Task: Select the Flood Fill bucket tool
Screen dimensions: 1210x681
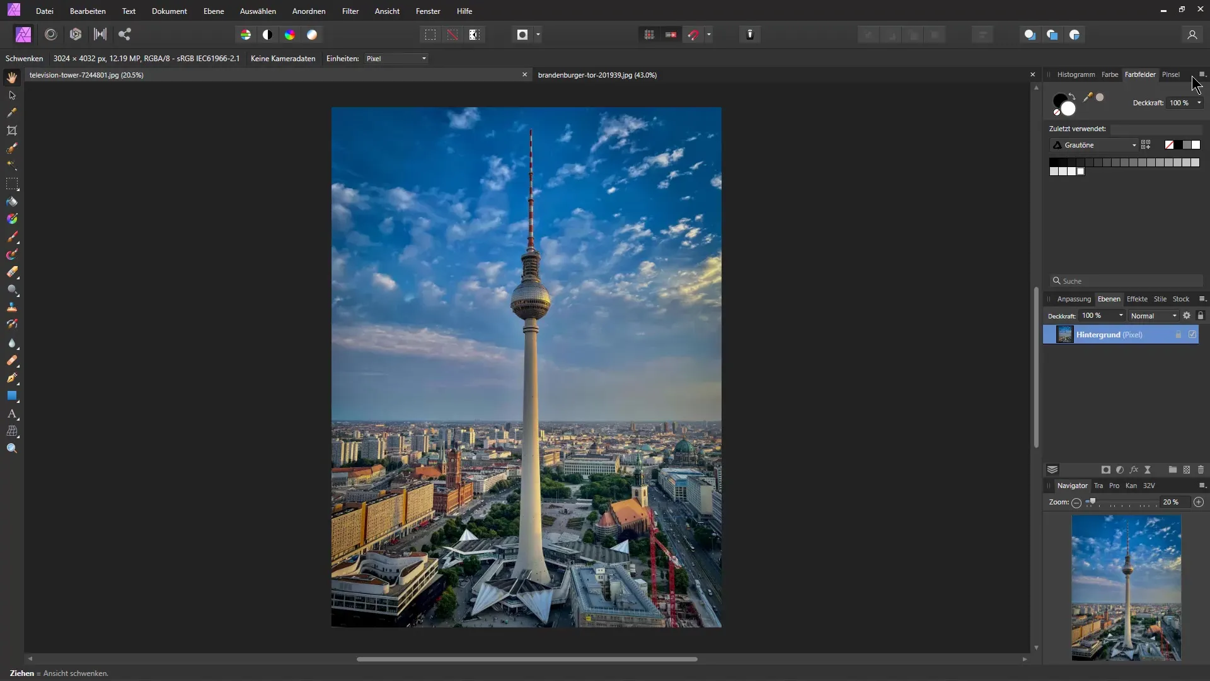Action: [12, 202]
